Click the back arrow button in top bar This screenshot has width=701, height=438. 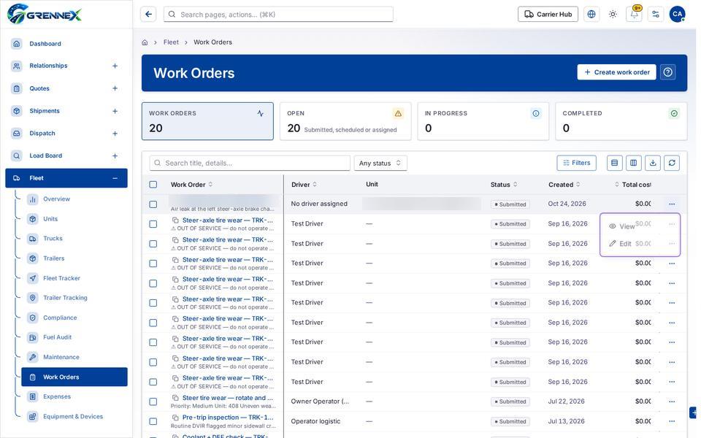(x=148, y=15)
